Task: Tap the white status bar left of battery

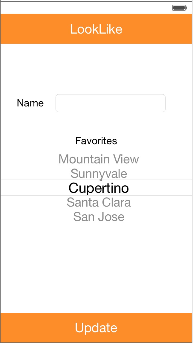Action: pos(90,8)
